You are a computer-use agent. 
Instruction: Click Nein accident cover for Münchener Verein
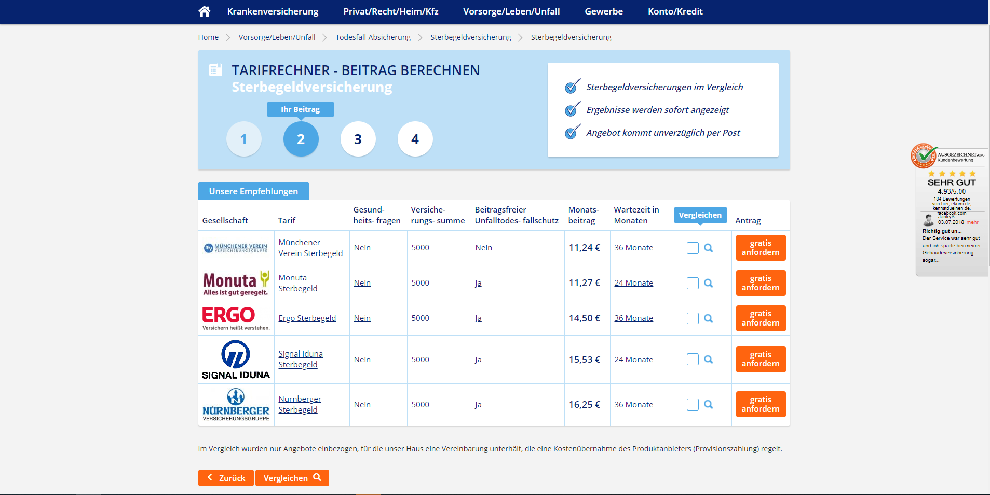click(483, 248)
